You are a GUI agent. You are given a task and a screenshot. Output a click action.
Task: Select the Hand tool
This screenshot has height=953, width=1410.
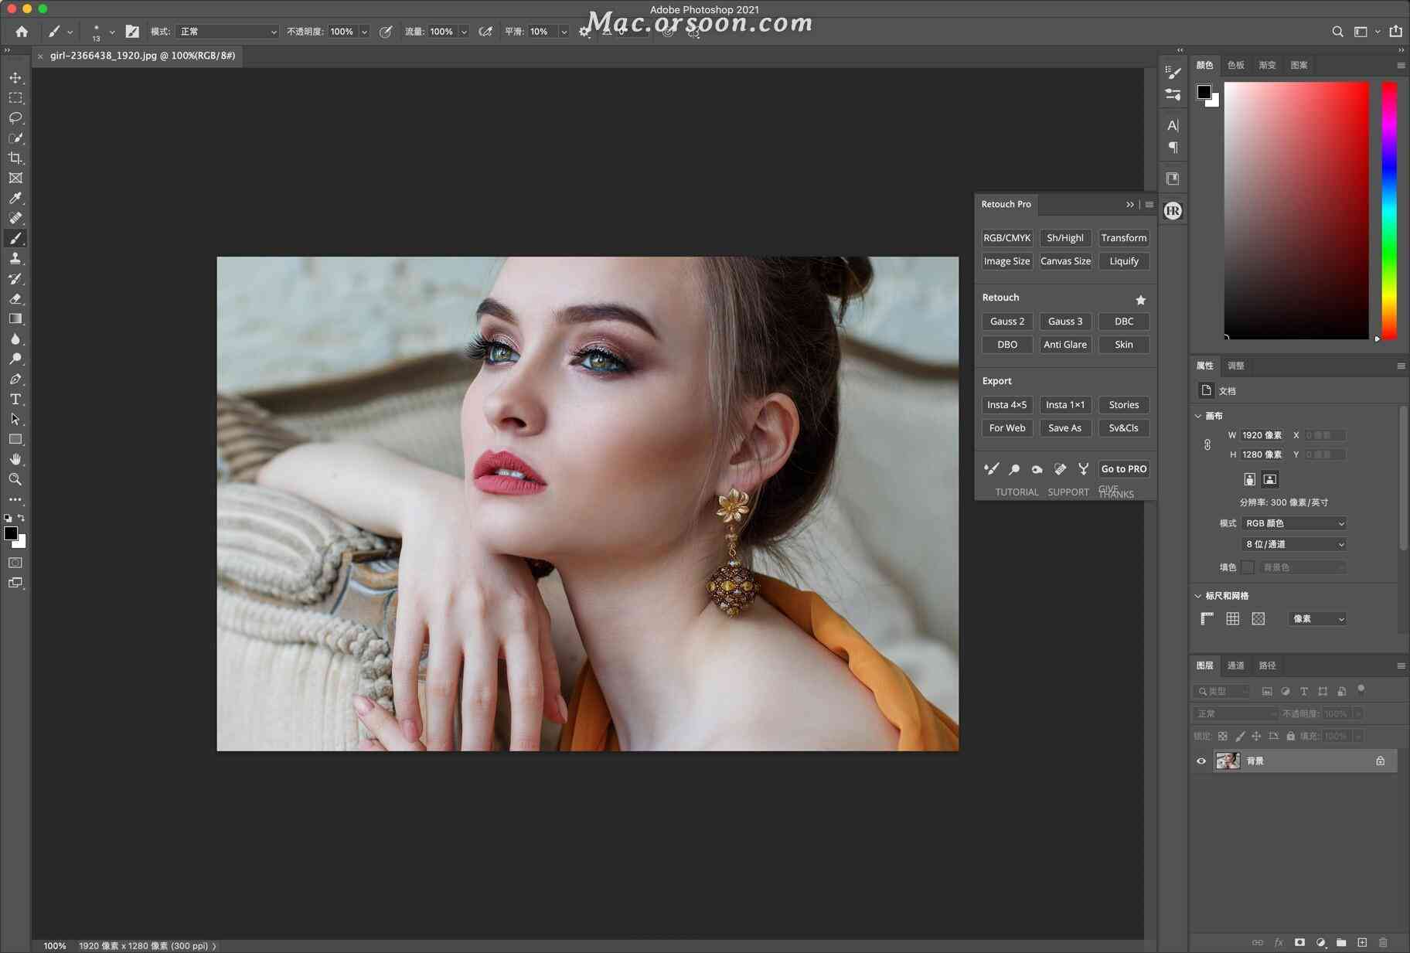(x=15, y=459)
